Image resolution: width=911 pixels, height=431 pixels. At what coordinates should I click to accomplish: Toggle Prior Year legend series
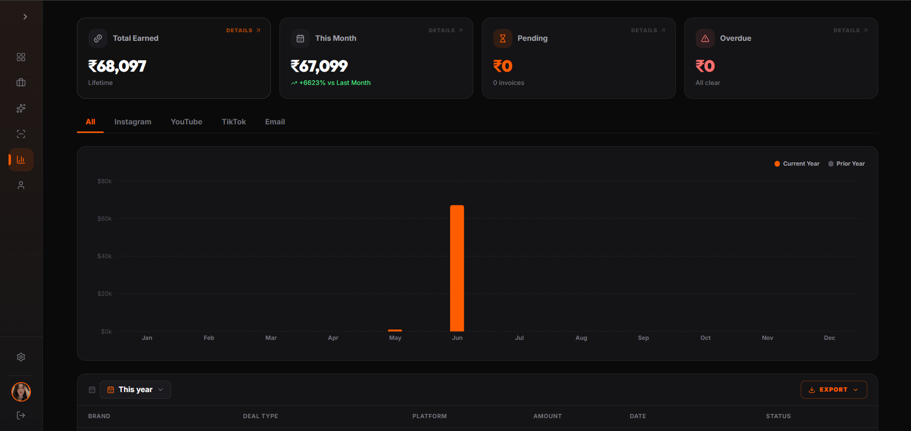846,164
